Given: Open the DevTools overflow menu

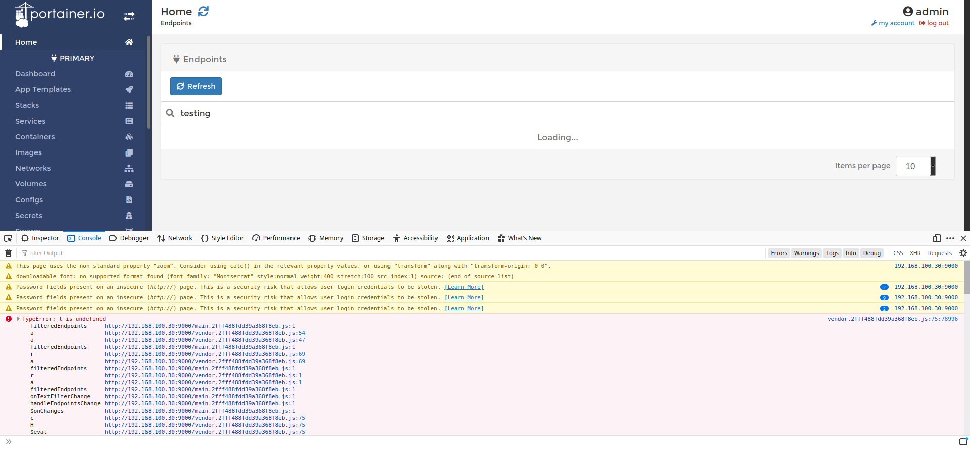Looking at the screenshot, I should click(x=950, y=238).
